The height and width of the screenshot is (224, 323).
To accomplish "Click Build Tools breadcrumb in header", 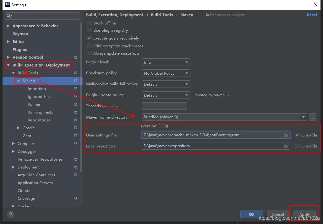I will click(162, 15).
